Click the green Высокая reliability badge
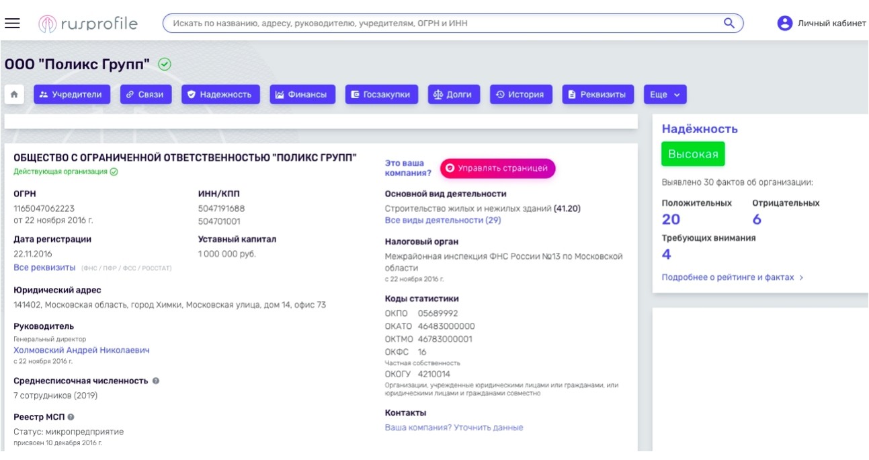Viewport: 869px width, 460px height. pos(693,154)
